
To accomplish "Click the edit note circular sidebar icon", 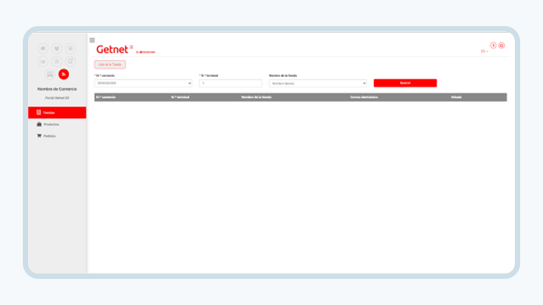I will coord(70,61).
